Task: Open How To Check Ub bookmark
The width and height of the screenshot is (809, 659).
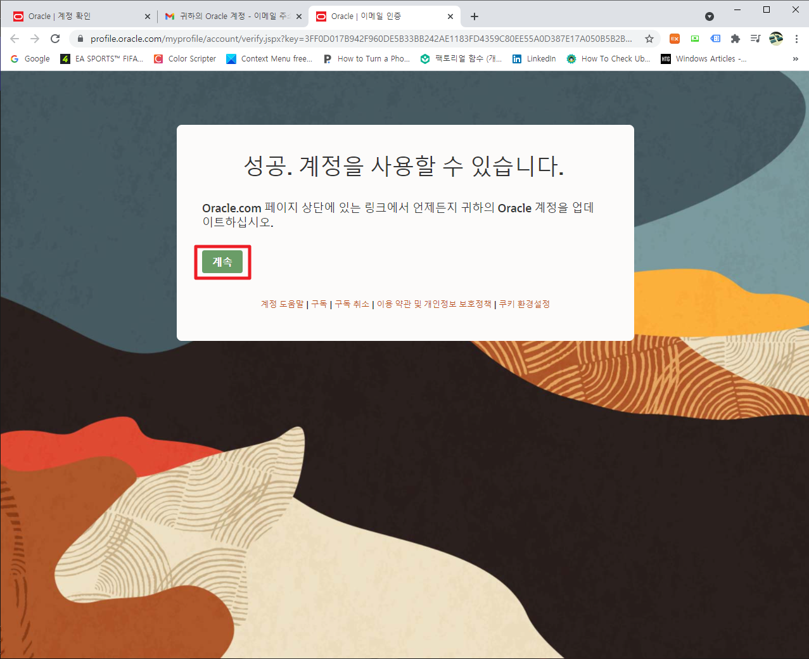Action: 608,59
